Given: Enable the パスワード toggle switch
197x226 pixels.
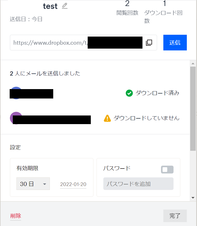Looking at the screenshot, I should 167,170.
